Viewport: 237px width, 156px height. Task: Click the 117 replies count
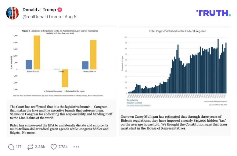pyautogui.click(x=19, y=147)
